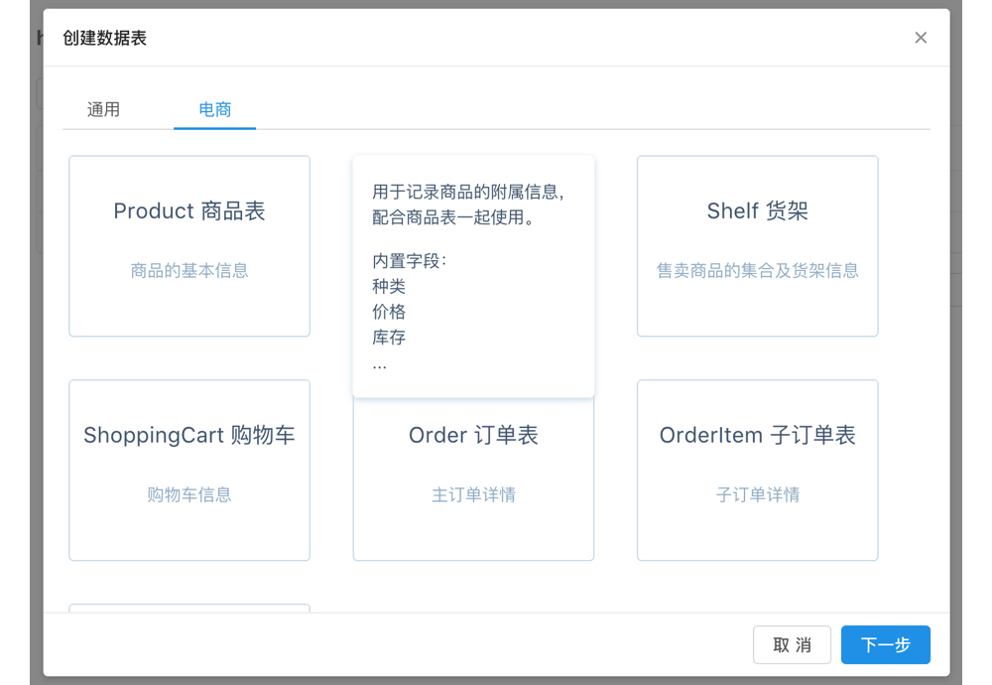Click the 商品的基本信息 description text

pyautogui.click(x=188, y=270)
